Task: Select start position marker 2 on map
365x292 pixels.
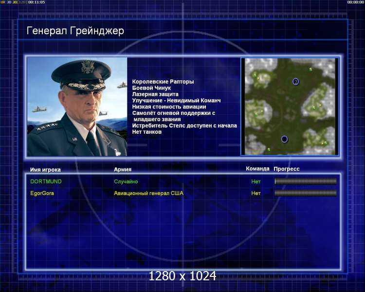Action: click(295, 82)
